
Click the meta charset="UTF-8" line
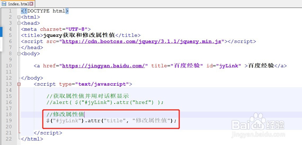(x=56, y=29)
